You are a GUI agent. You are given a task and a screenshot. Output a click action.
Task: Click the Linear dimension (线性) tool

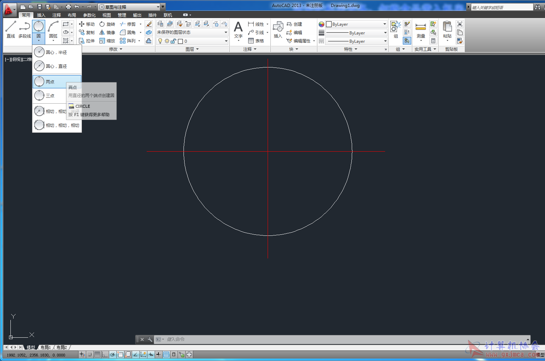256,24
